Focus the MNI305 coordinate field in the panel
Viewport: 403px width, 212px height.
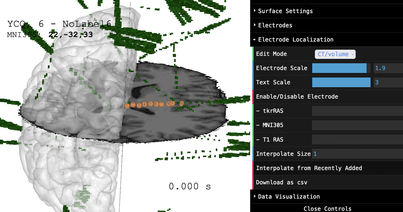click(357, 125)
